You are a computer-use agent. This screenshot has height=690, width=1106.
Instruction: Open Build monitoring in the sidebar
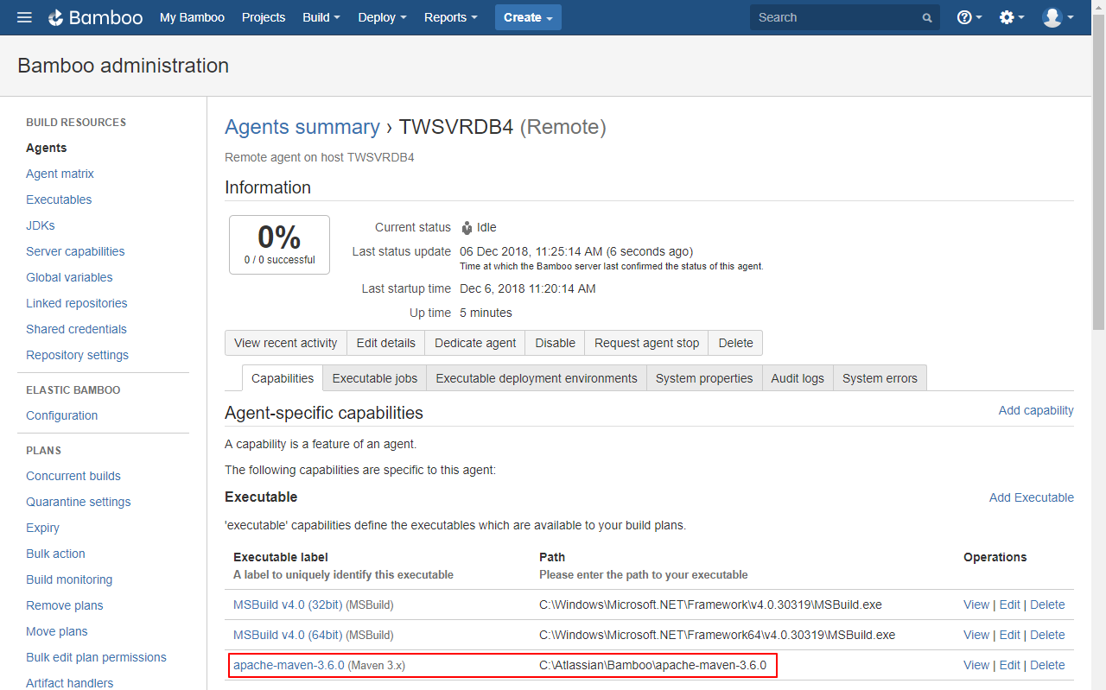coord(69,579)
